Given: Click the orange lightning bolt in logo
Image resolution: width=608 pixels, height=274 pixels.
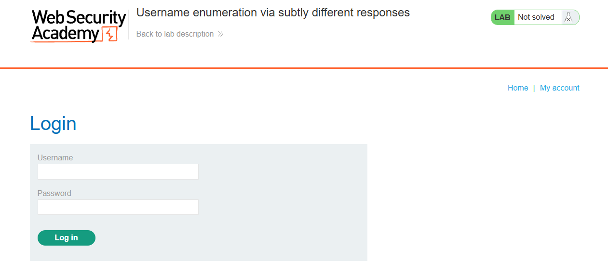Looking at the screenshot, I should tap(111, 34).
